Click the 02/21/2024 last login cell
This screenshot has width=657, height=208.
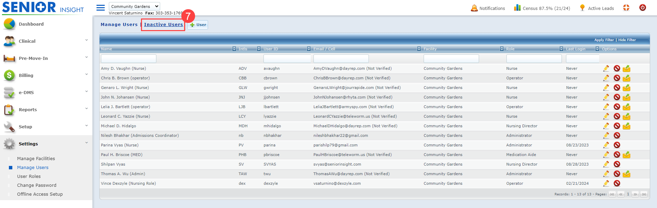click(577, 183)
